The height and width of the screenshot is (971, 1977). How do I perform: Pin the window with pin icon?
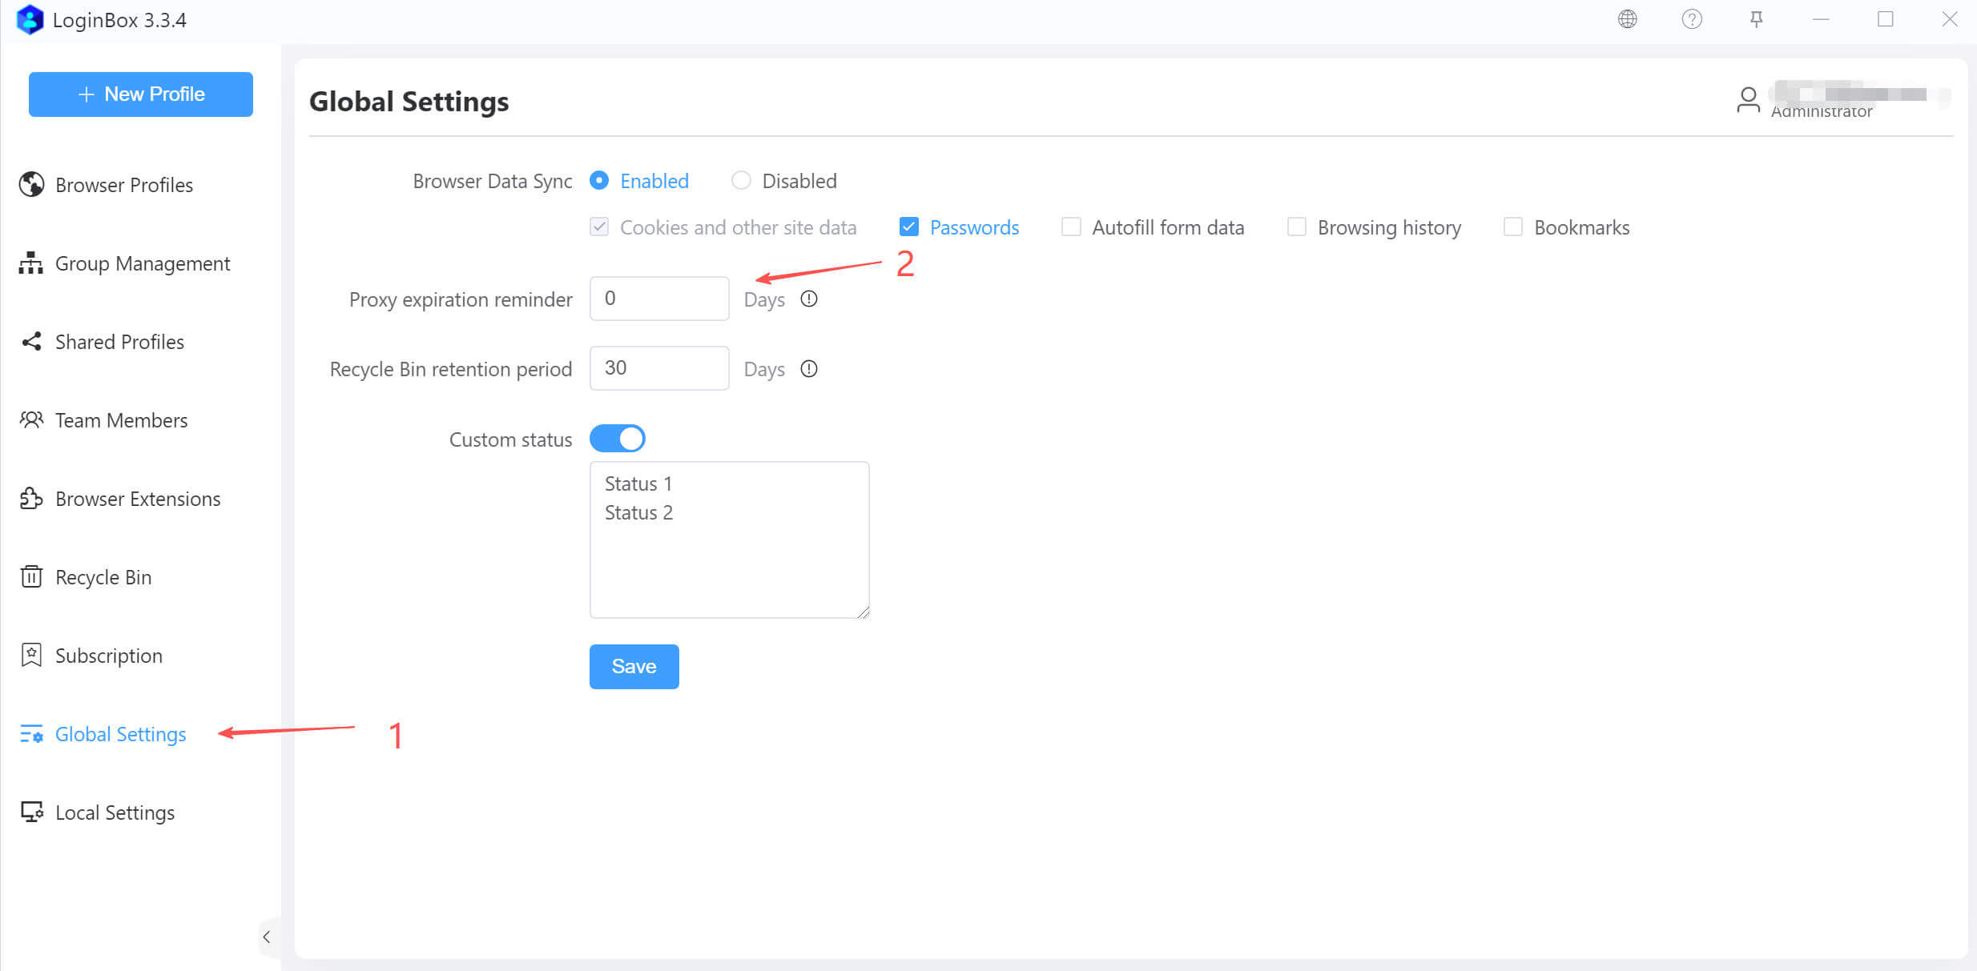(x=1756, y=19)
